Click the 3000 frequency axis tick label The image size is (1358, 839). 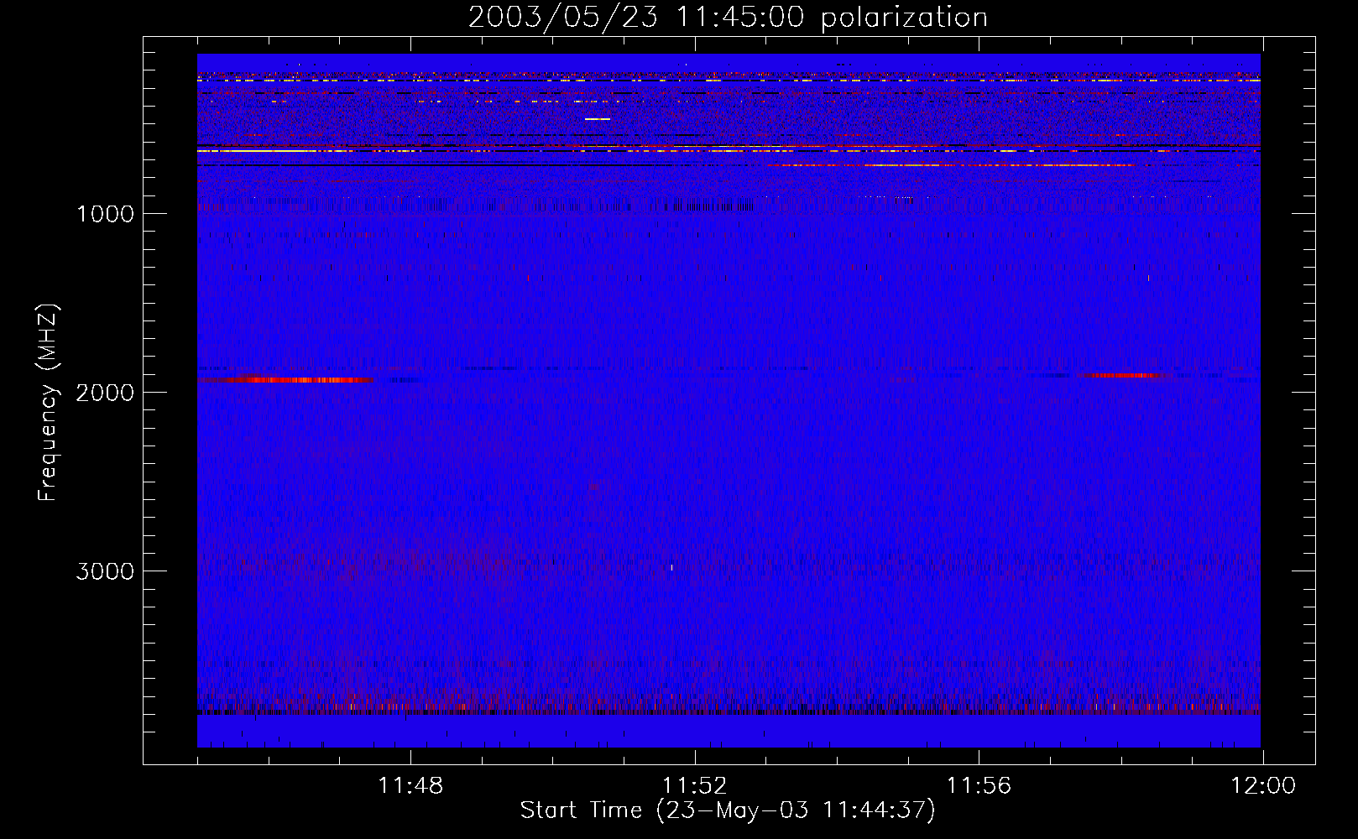coord(105,571)
